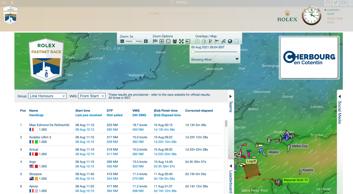353x194 pixels.
Task: Toggle the windsock wind overlay
Action: [x=217, y=41]
